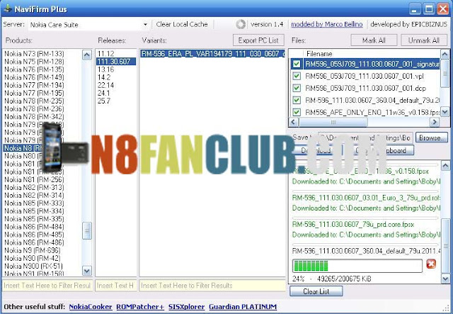The width and height of the screenshot is (453, 314).
Task: Select Nokia N76 (RM-135) product
Action: [x=34, y=69]
